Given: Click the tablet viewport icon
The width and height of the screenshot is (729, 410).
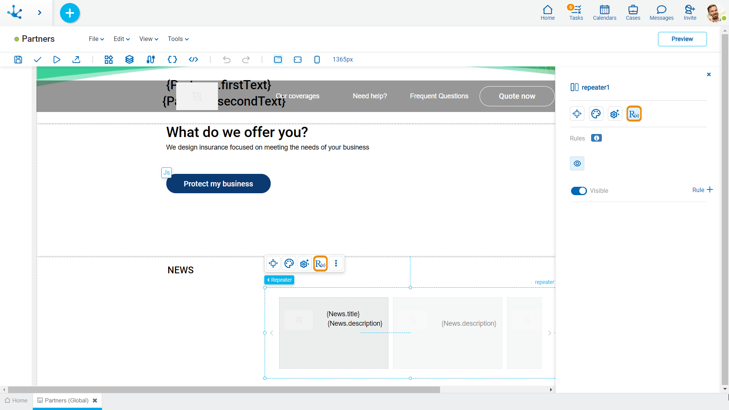Looking at the screenshot, I should point(298,60).
